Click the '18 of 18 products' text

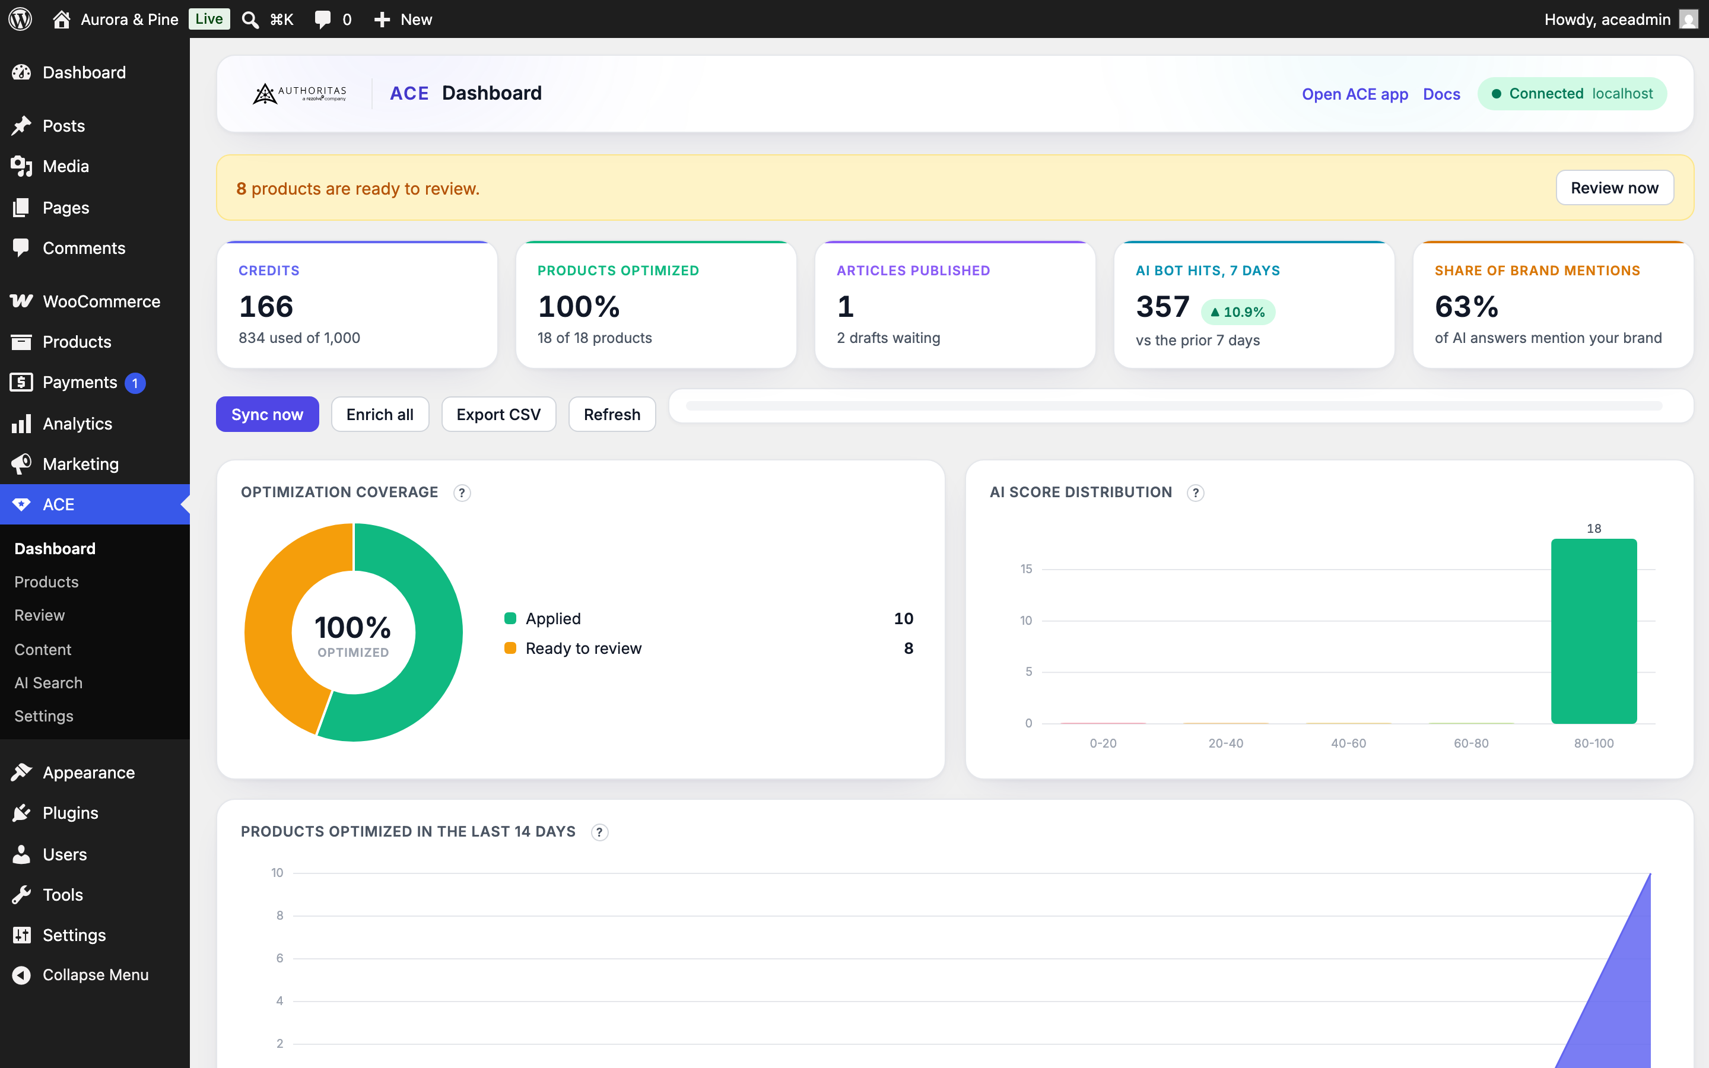595,338
